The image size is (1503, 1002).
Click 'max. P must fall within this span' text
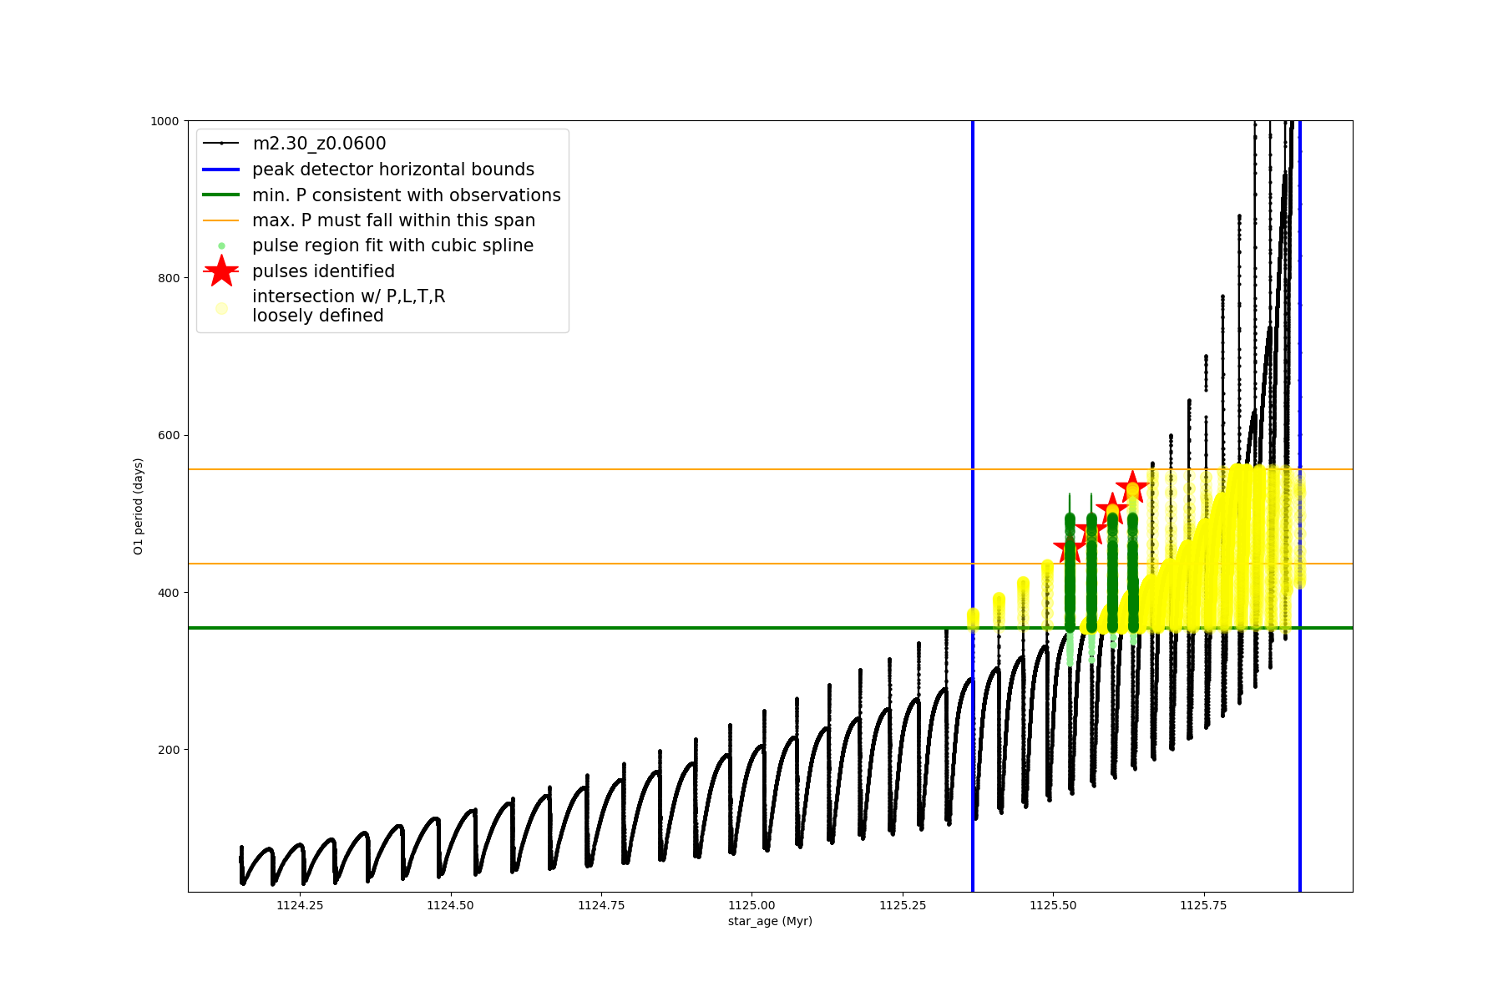394,220
